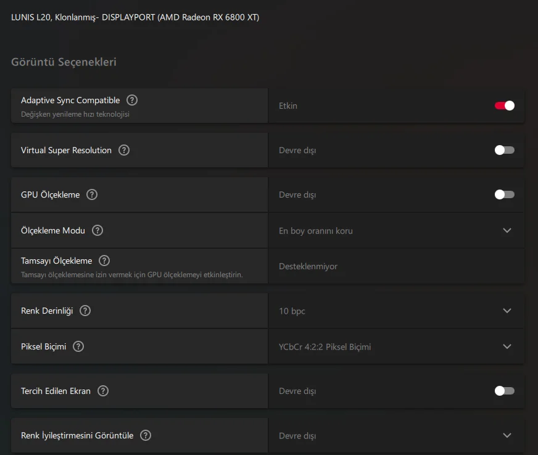This screenshot has width=538, height=455.
Task: Open the Renk Derinliği 10 bpc dropdown
Action: [x=507, y=311]
